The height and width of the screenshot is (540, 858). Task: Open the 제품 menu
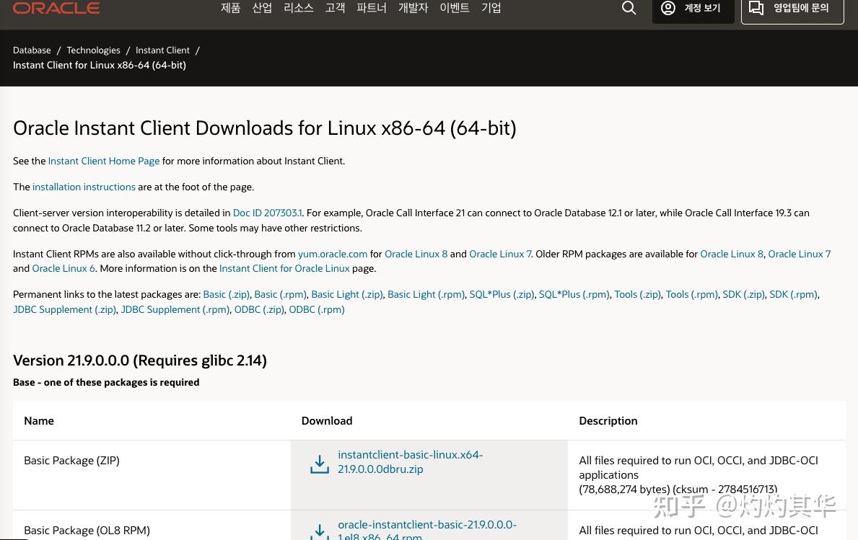coord(230,8)
